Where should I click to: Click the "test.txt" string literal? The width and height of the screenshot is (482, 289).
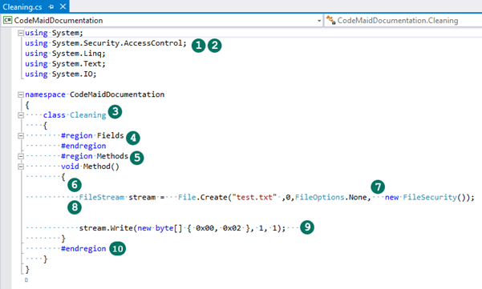[x=254, y=197]
